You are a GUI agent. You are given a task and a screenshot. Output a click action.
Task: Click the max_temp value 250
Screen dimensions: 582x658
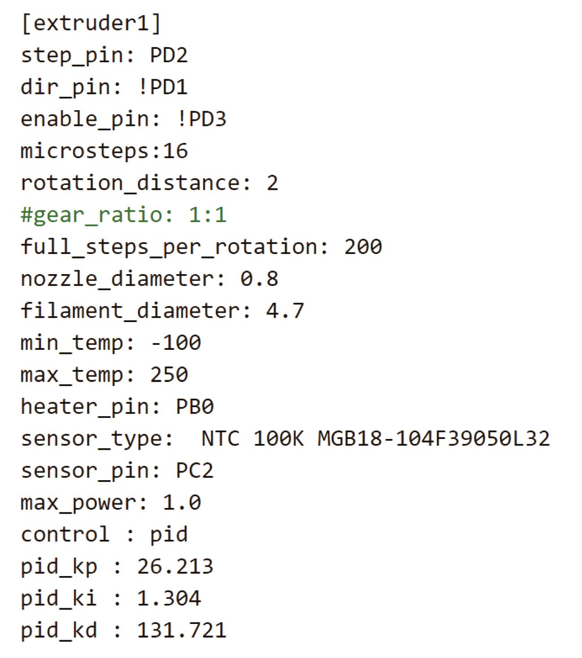[x=169, y=374]
